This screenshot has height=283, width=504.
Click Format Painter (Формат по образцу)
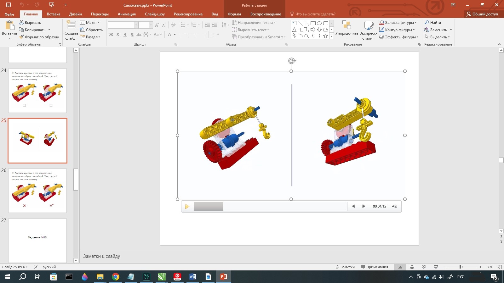tap(39, 37)
